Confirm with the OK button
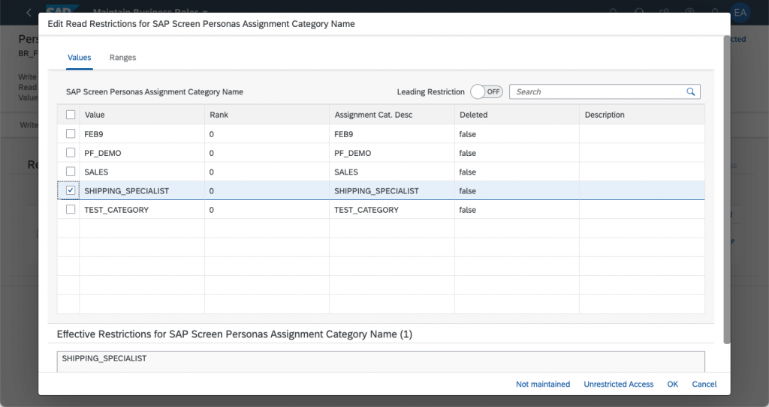Screen dimensions: 769x407 tap(672, 384)
